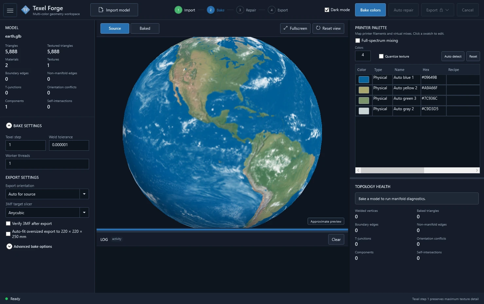The height and width of the screenshot is (304, 484).
Task: Enable Verify 3MF after export
Action: [8, 224]
